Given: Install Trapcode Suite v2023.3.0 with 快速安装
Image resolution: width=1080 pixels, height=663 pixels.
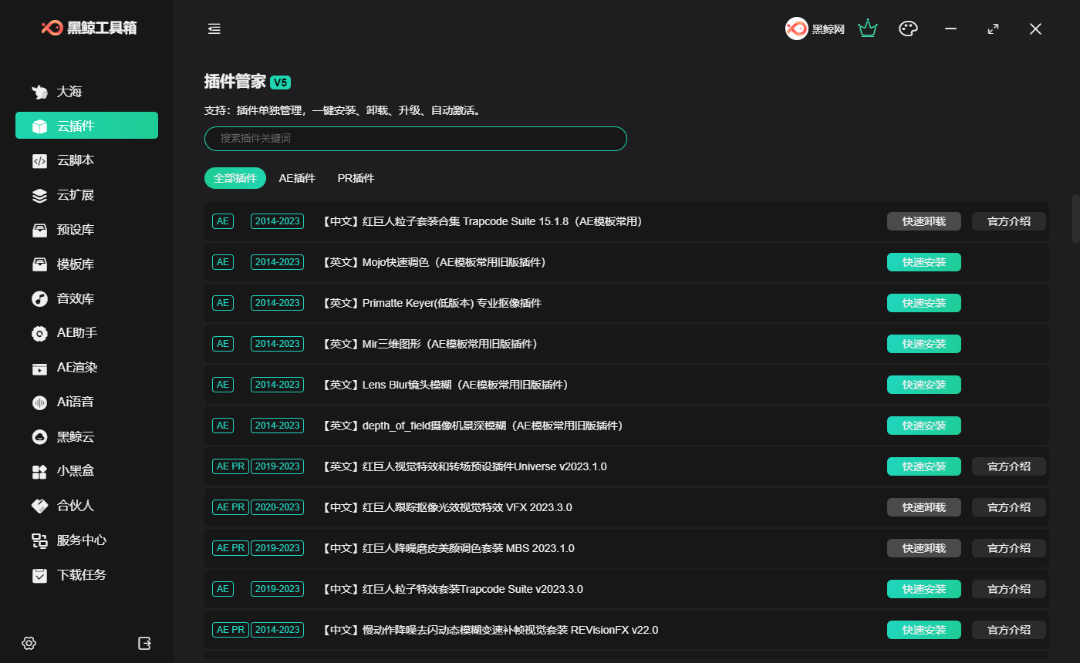Looking at the screenshot, I should pyautogui.click(x=924, y=589).
